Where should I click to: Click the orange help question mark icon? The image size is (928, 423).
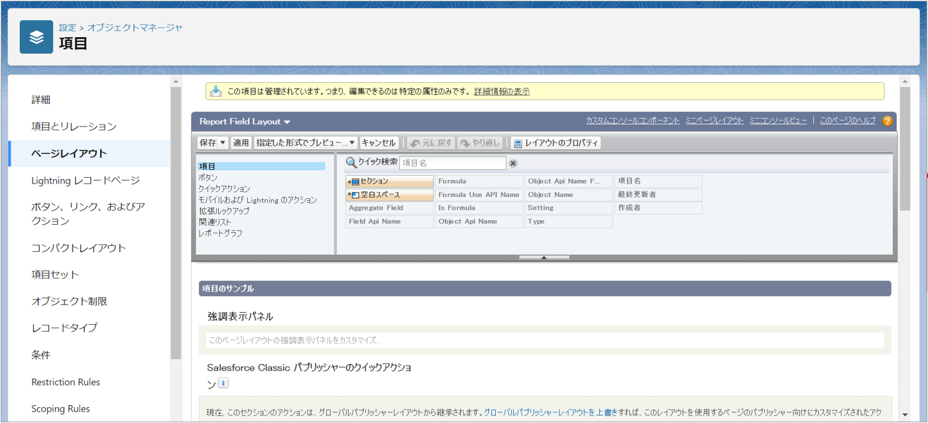tap(887, 121)
